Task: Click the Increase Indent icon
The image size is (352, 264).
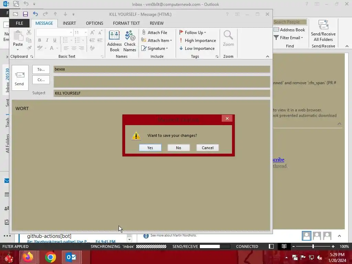Action: (100, 40)
